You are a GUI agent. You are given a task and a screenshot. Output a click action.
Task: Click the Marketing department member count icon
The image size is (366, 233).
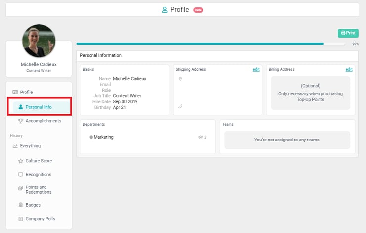[200, 137]
